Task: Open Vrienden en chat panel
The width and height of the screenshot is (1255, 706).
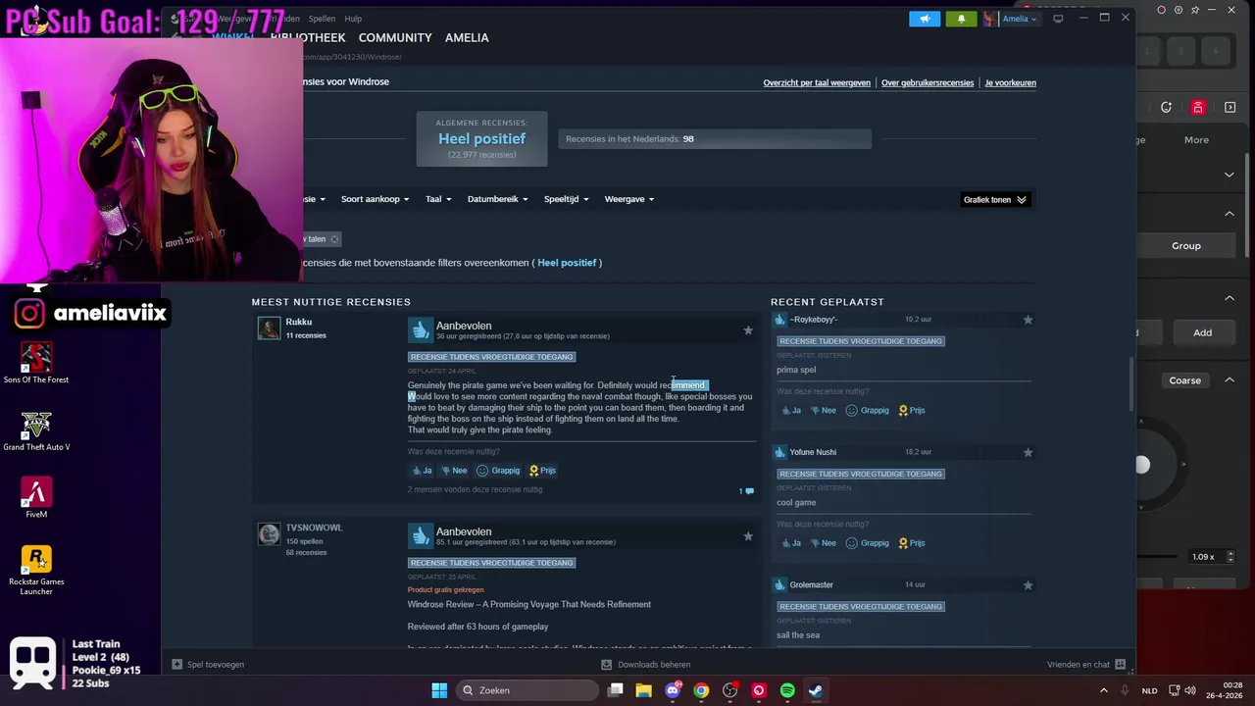Action: pos(1086,665)
